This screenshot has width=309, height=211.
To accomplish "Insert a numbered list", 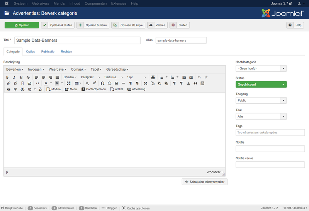I will pyautogui.click(x=172, y=77).
